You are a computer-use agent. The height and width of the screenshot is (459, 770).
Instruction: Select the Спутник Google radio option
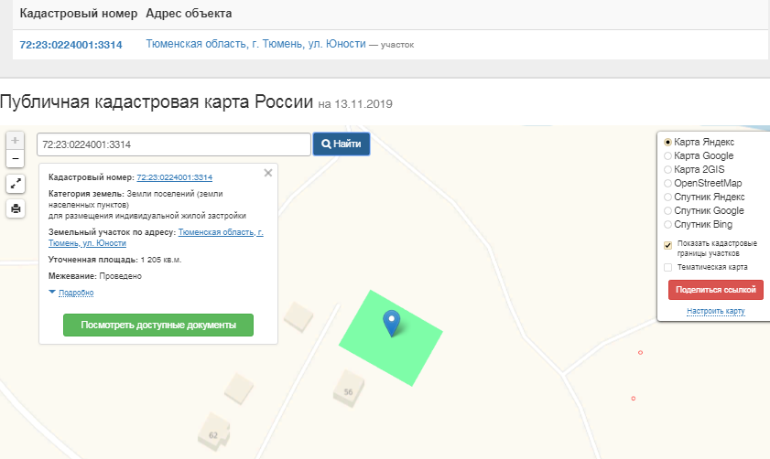pos(667,211)
